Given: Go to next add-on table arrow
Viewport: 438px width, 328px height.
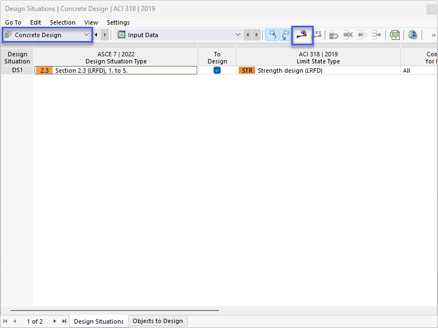Looking at the screenshot, I should coord(105,35).
